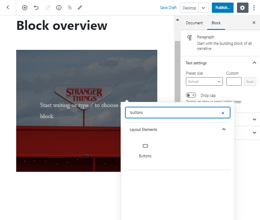
Task: Expand the second collapsed sidebar panel
Action: click(254, 133)
